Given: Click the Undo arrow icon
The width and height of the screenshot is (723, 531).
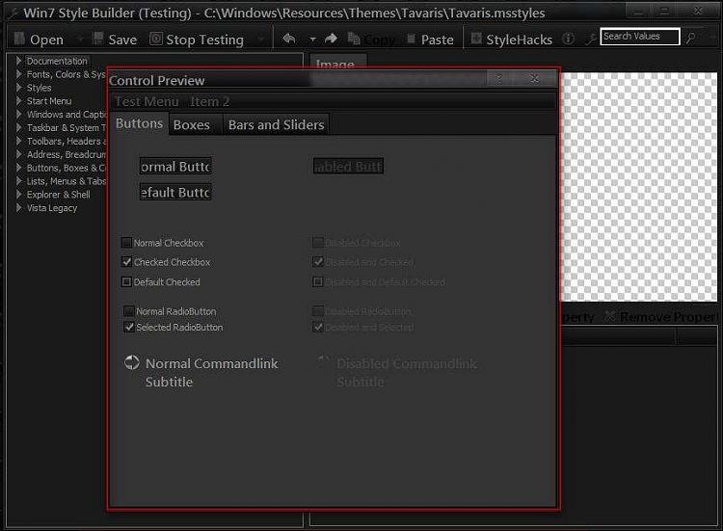Looking at the screenshot, I should coord(289,39).
